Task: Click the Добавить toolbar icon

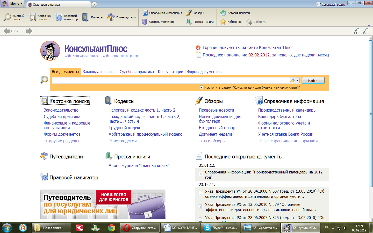Action: 249,22
